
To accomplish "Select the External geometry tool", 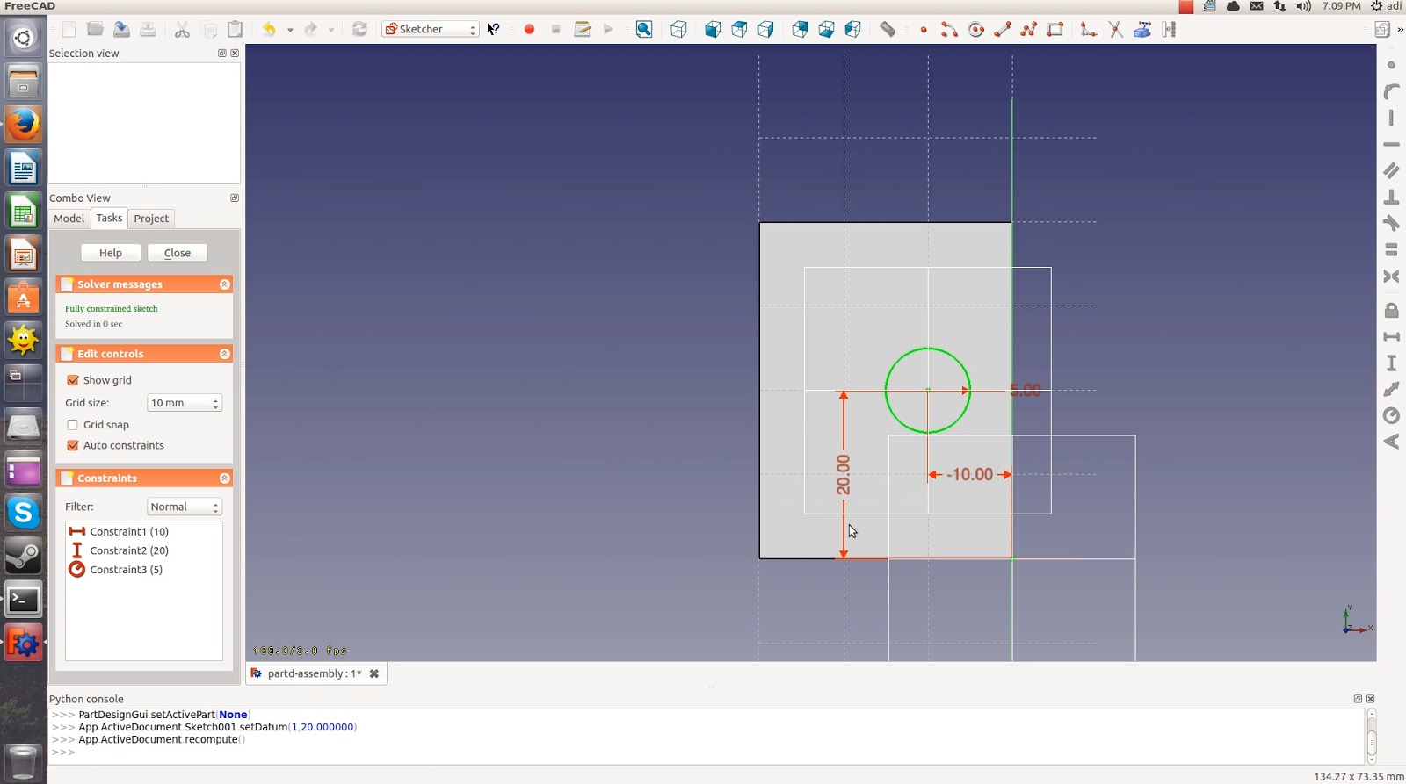I will [1141, 29].
